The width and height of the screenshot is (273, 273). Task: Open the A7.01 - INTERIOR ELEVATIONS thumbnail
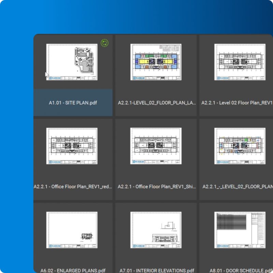coord(156,230)
